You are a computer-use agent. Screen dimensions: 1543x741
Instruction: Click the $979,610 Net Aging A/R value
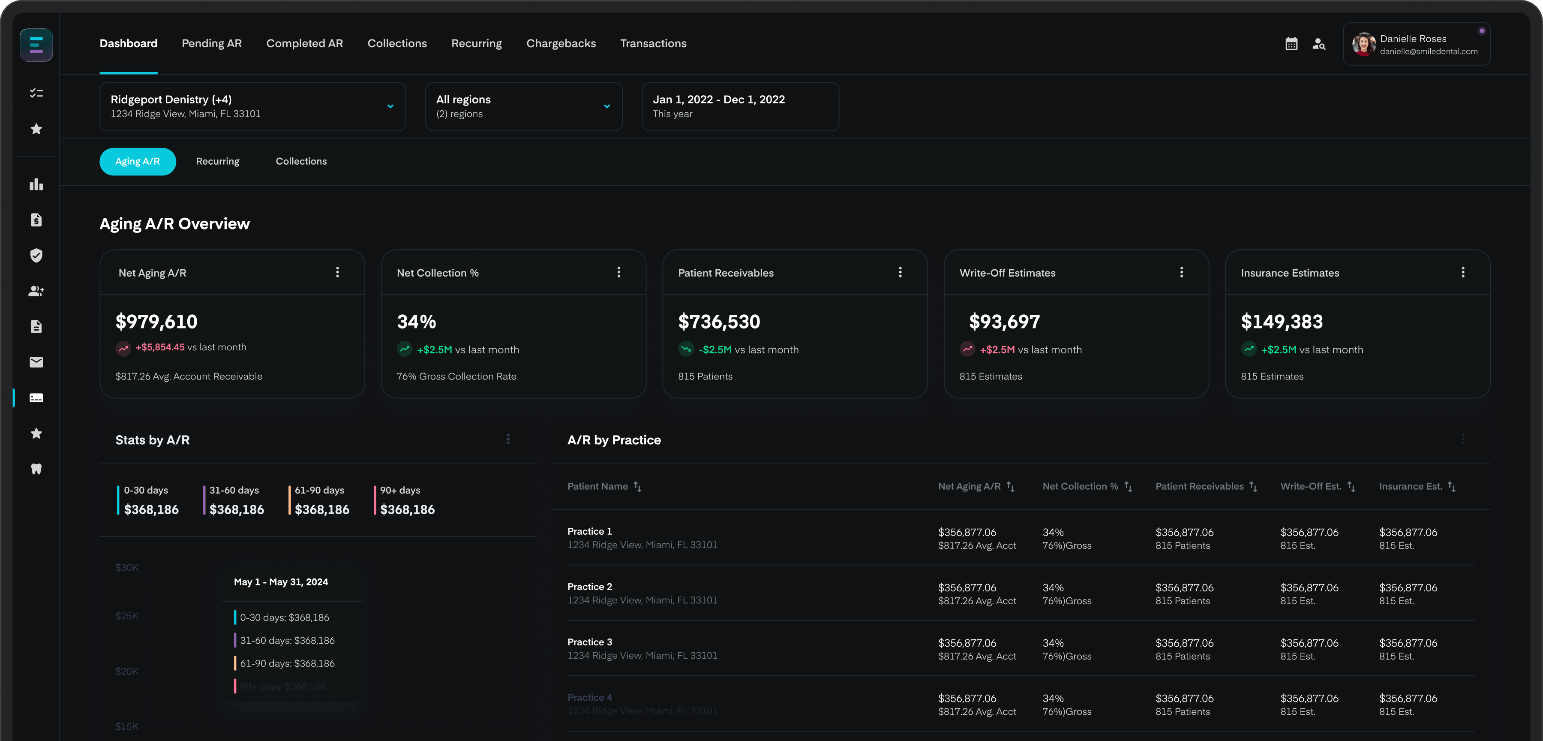coord(156,322)
